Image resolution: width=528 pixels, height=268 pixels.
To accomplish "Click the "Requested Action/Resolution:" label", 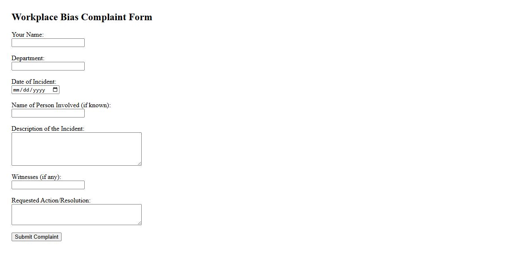I will tap(51, 200).
